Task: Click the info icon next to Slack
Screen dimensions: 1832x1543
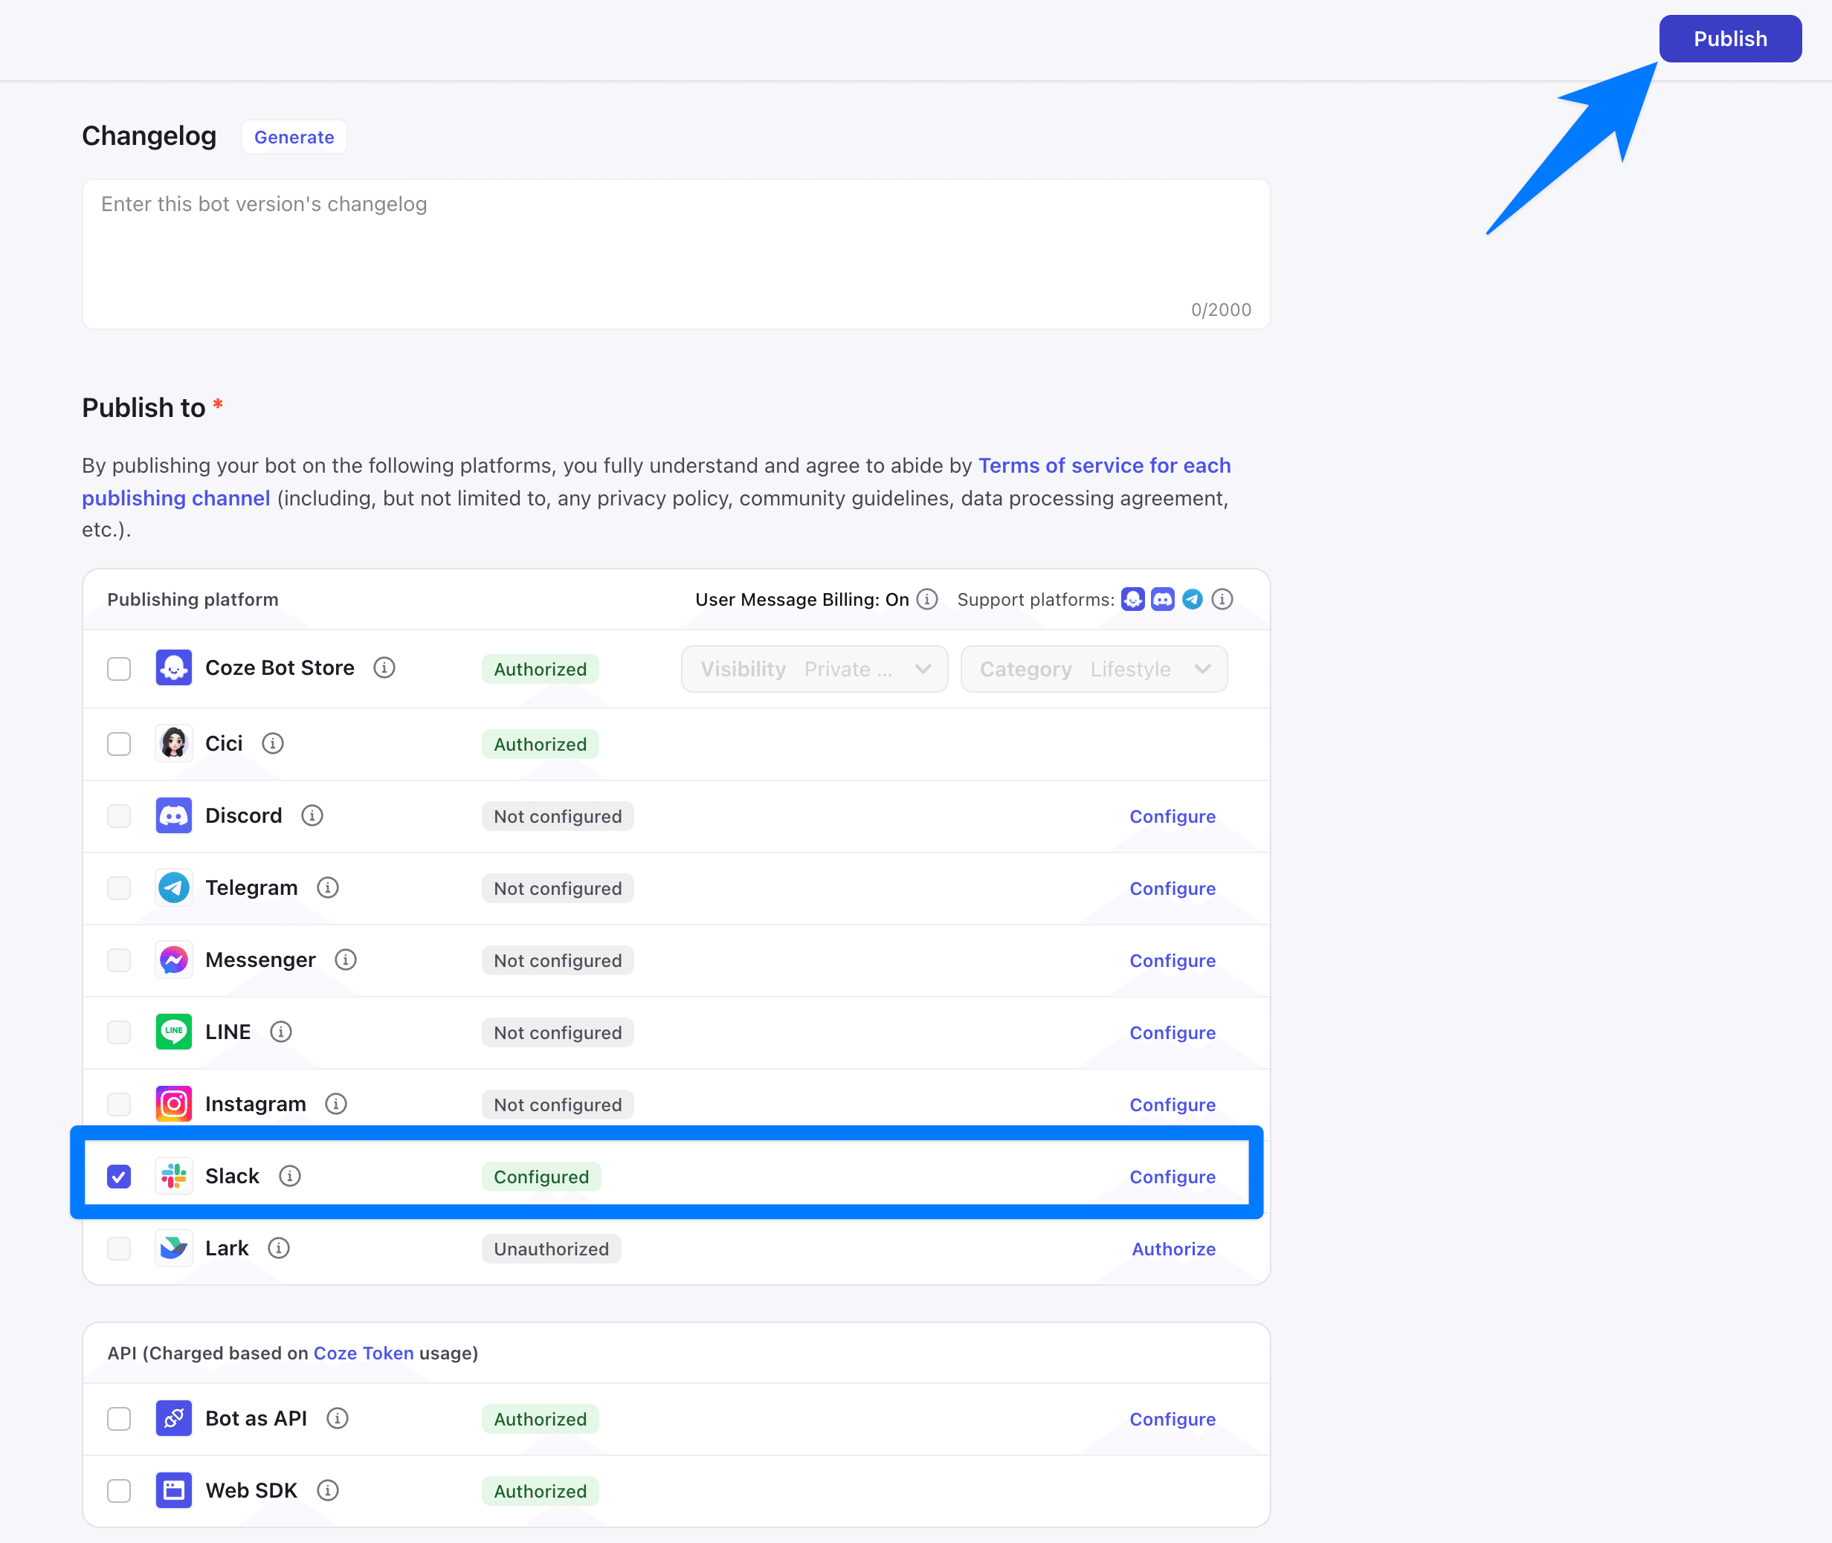Action: click(x=289, y=1176)
